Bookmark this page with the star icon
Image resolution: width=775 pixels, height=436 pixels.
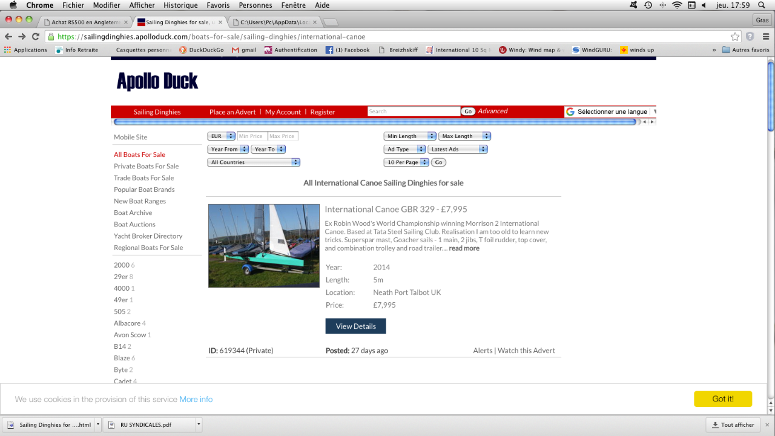point(735,36)
